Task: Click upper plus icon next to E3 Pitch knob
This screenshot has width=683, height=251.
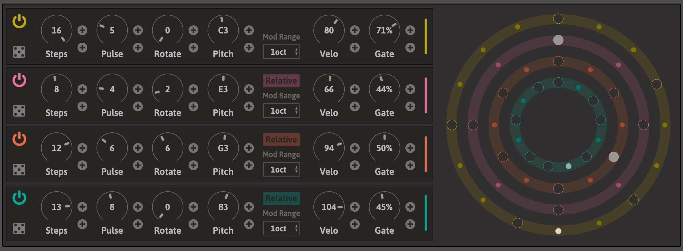Action: [x=249, y=89]
